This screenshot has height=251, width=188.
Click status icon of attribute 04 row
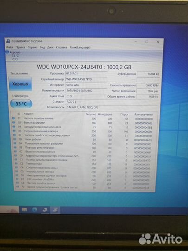coord(14,126)
